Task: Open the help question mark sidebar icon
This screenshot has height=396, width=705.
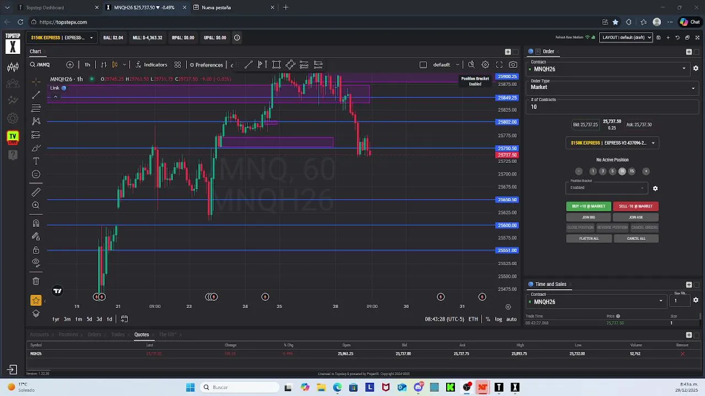Action: tap(13, 155)
